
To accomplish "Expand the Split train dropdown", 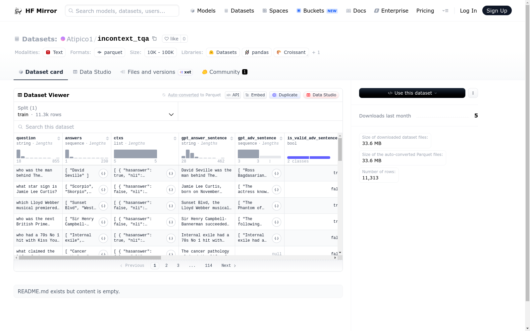I will (96, 111).
